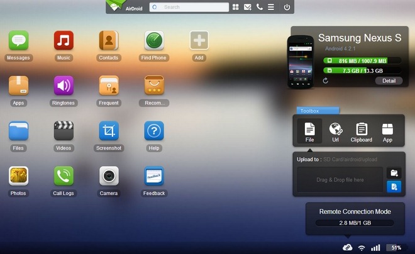This screenshot has width=415, height=254.
Task: Open the Photos icon
Action: click(x=18, y=175)
